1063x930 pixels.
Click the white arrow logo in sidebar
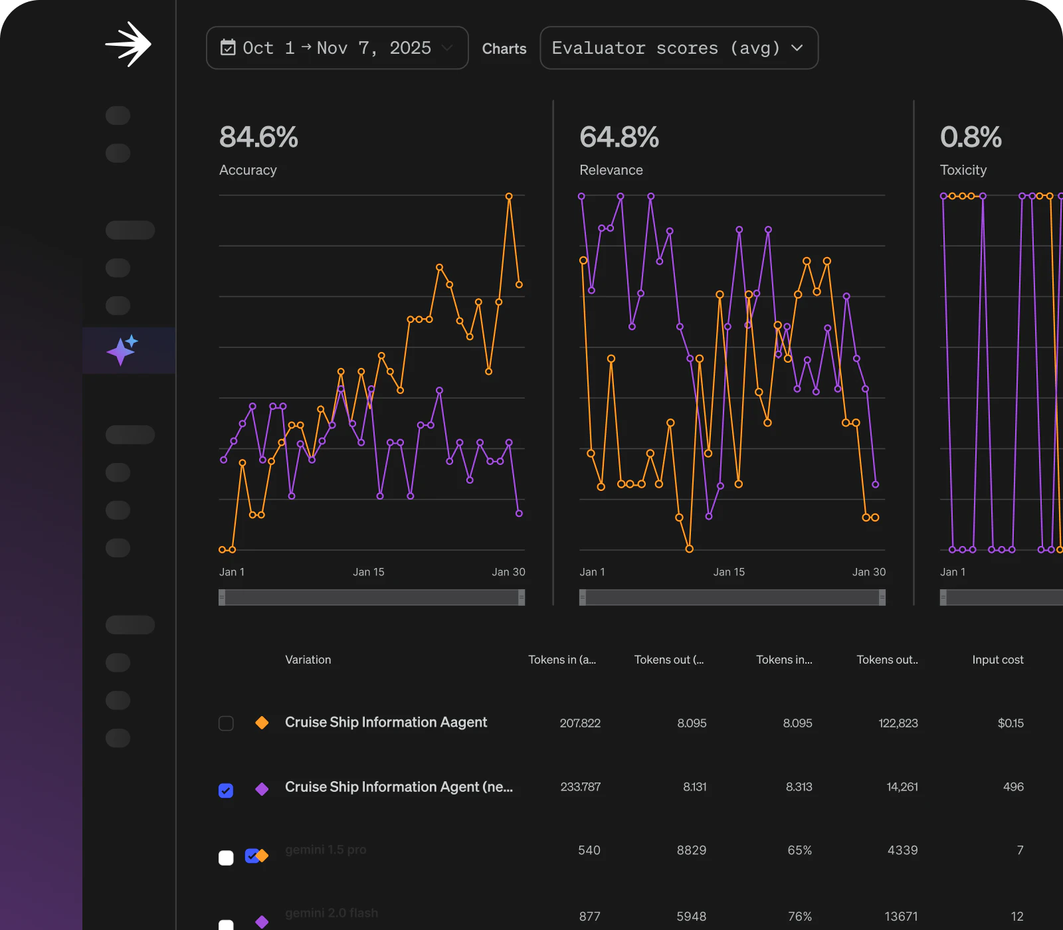tap(128, 45)
